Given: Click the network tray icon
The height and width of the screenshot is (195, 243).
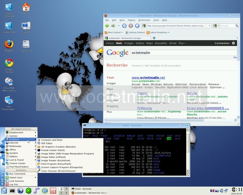Looking at the screenshot, I should click(226, 191).
